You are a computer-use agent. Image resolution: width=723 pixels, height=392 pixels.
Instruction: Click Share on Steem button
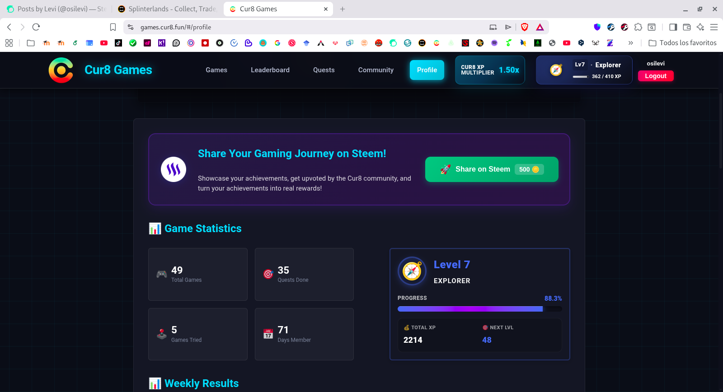(492, 169)
